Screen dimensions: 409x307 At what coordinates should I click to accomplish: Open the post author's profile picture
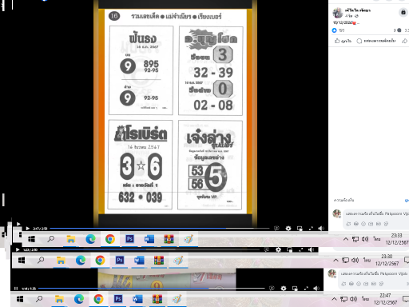pos(338,13)
